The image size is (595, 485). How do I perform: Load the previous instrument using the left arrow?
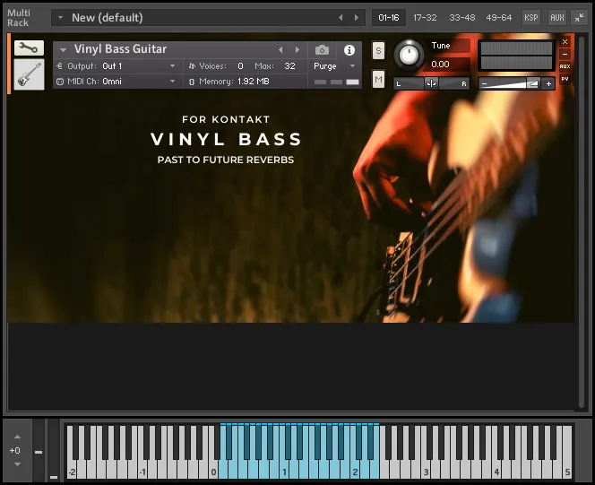pyautogui.click(x=280, y=50)
